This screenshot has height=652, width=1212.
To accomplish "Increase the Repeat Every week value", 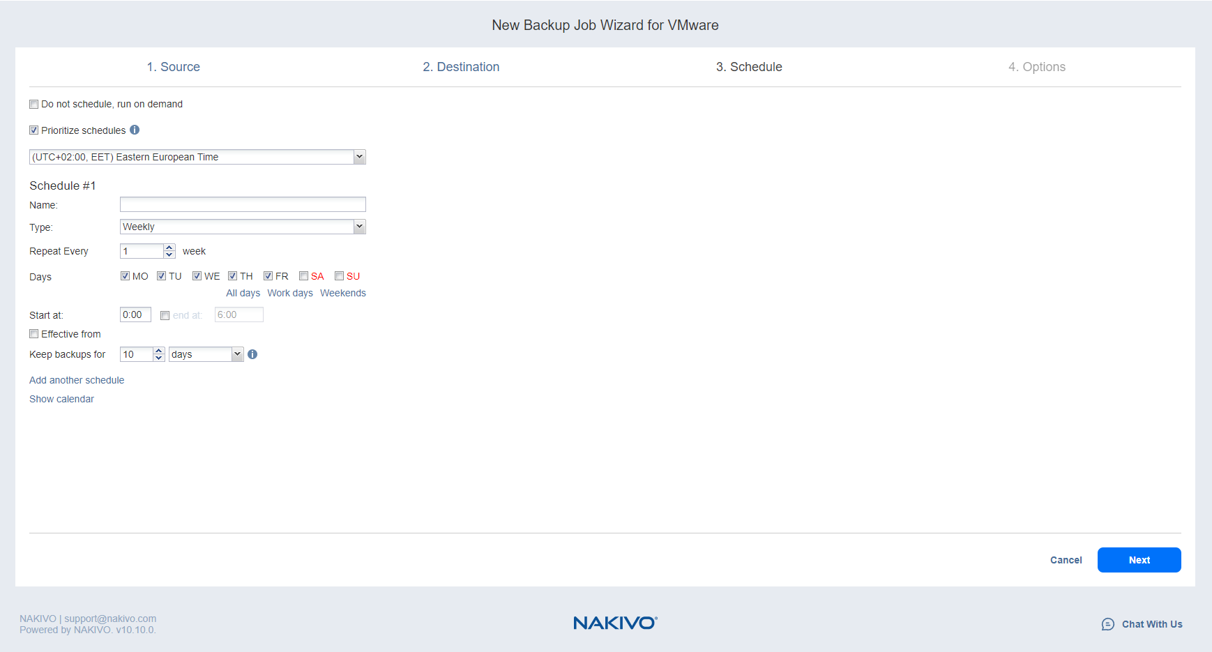I will [x=169, y=248].
